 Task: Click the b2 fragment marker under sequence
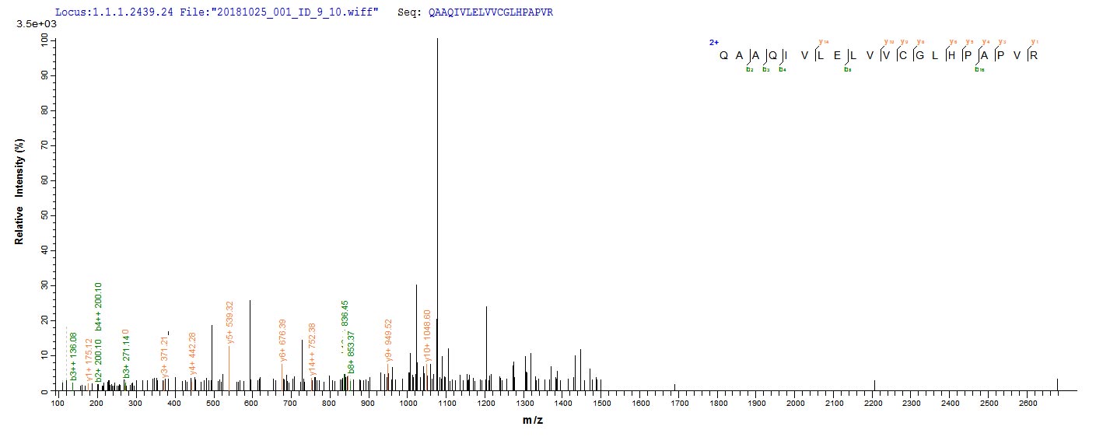[x=750, y=70]
